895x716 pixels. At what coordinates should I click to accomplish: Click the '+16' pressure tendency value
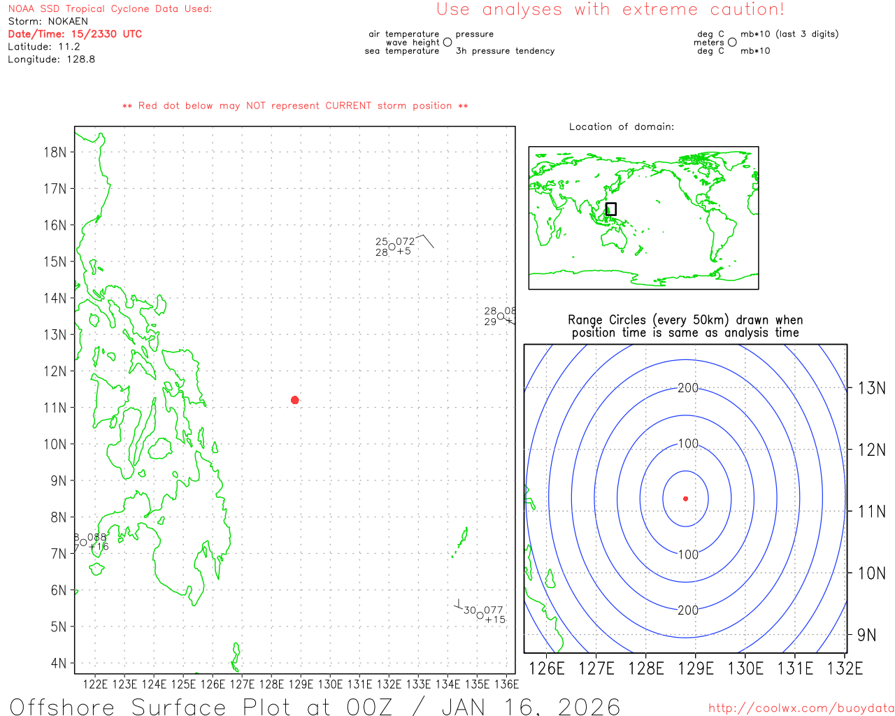point(99,547)
